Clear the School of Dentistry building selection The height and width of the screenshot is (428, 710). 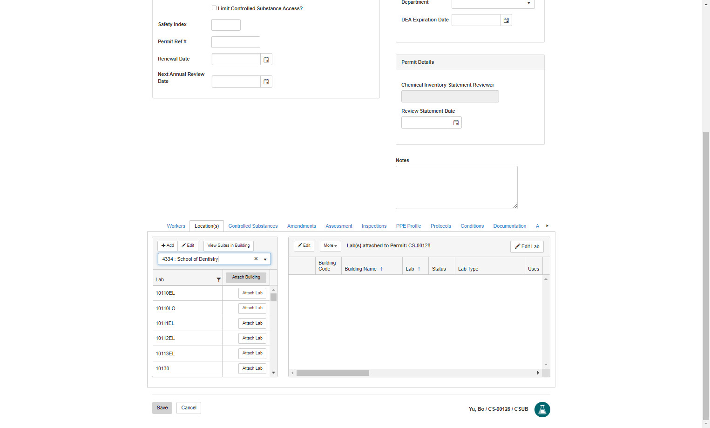[256, 259]
